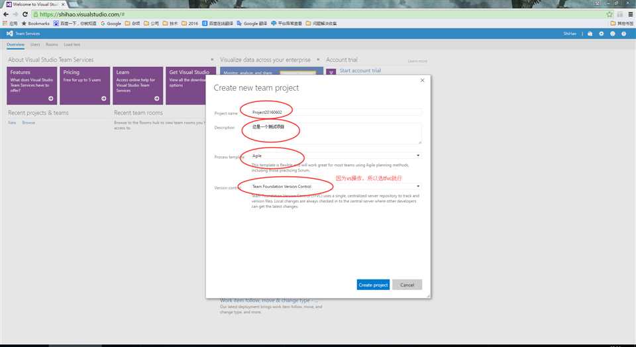Open the 百度在线翻译 bookmark
636x347 pixels.
tap(218, 24)
